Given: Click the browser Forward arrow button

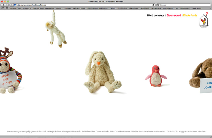Looking at the screenshot, I should [7, 5].
